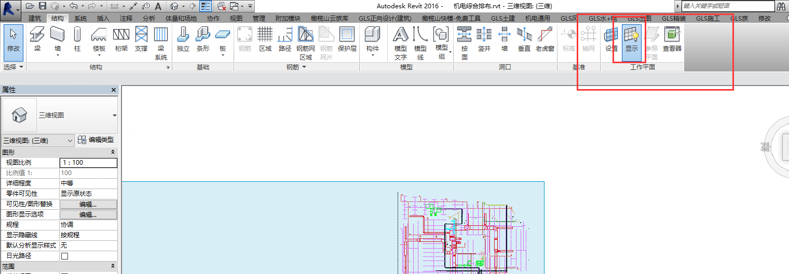This screenshot has height=274, width=789.
Task: Select the 墙 wall opening tool
Action: click(x=504, y=40)
